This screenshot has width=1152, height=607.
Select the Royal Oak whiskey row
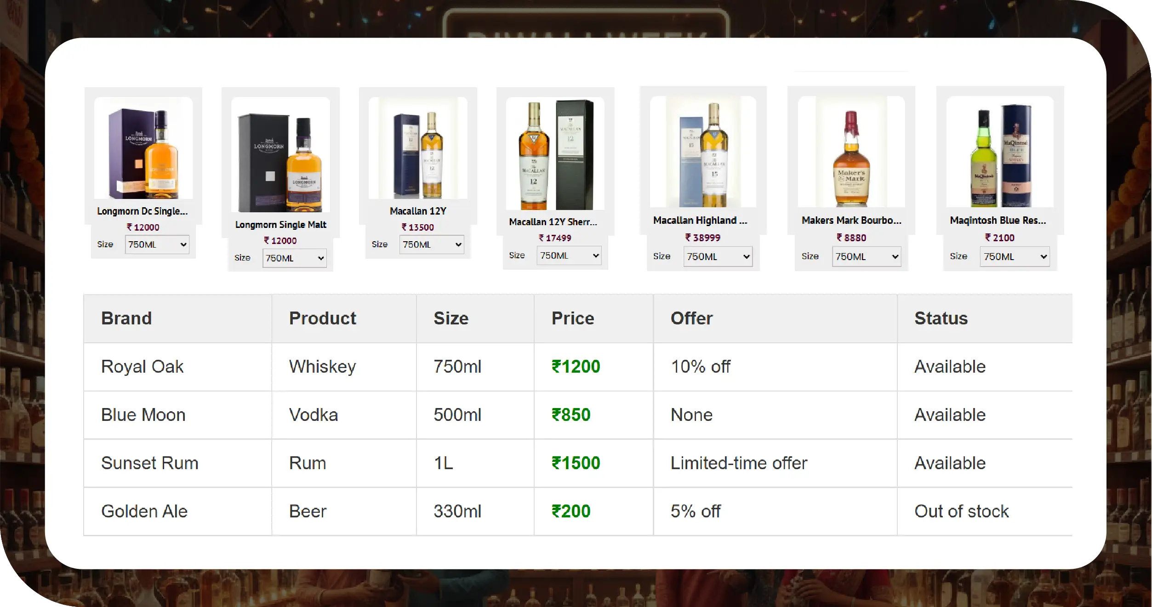[x=143, y=366]
